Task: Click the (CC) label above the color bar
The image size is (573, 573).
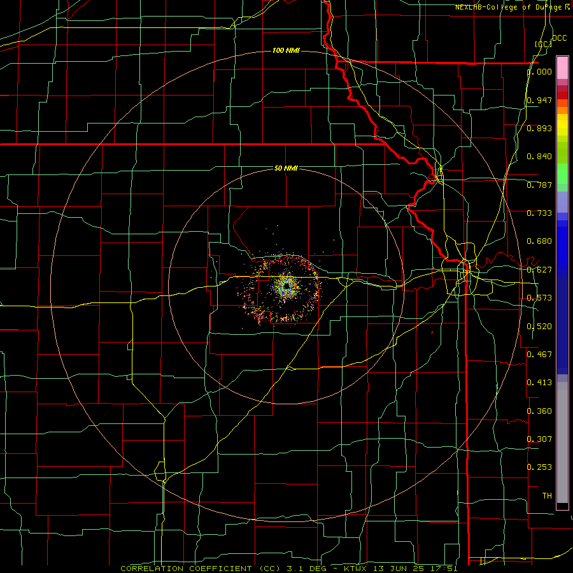Action: click(x=543, y=44)
